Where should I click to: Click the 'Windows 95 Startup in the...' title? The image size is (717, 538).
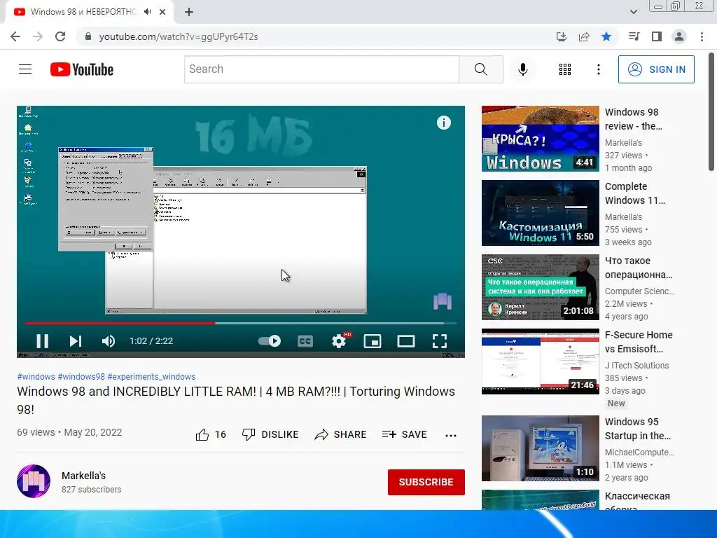(637, 429)
